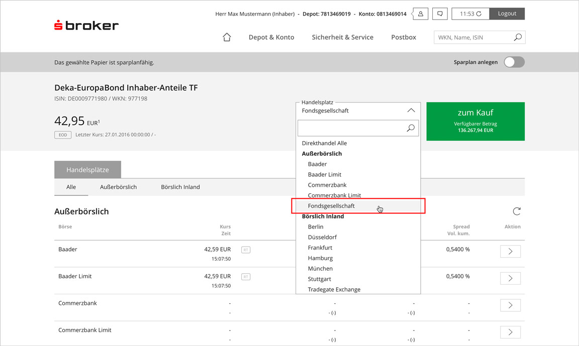Refresh the session timer showing 11:53
Screen dimensions: 579x346
(478, 14)
